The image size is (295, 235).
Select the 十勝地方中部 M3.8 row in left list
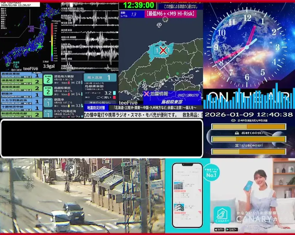(x=21, y=108)
